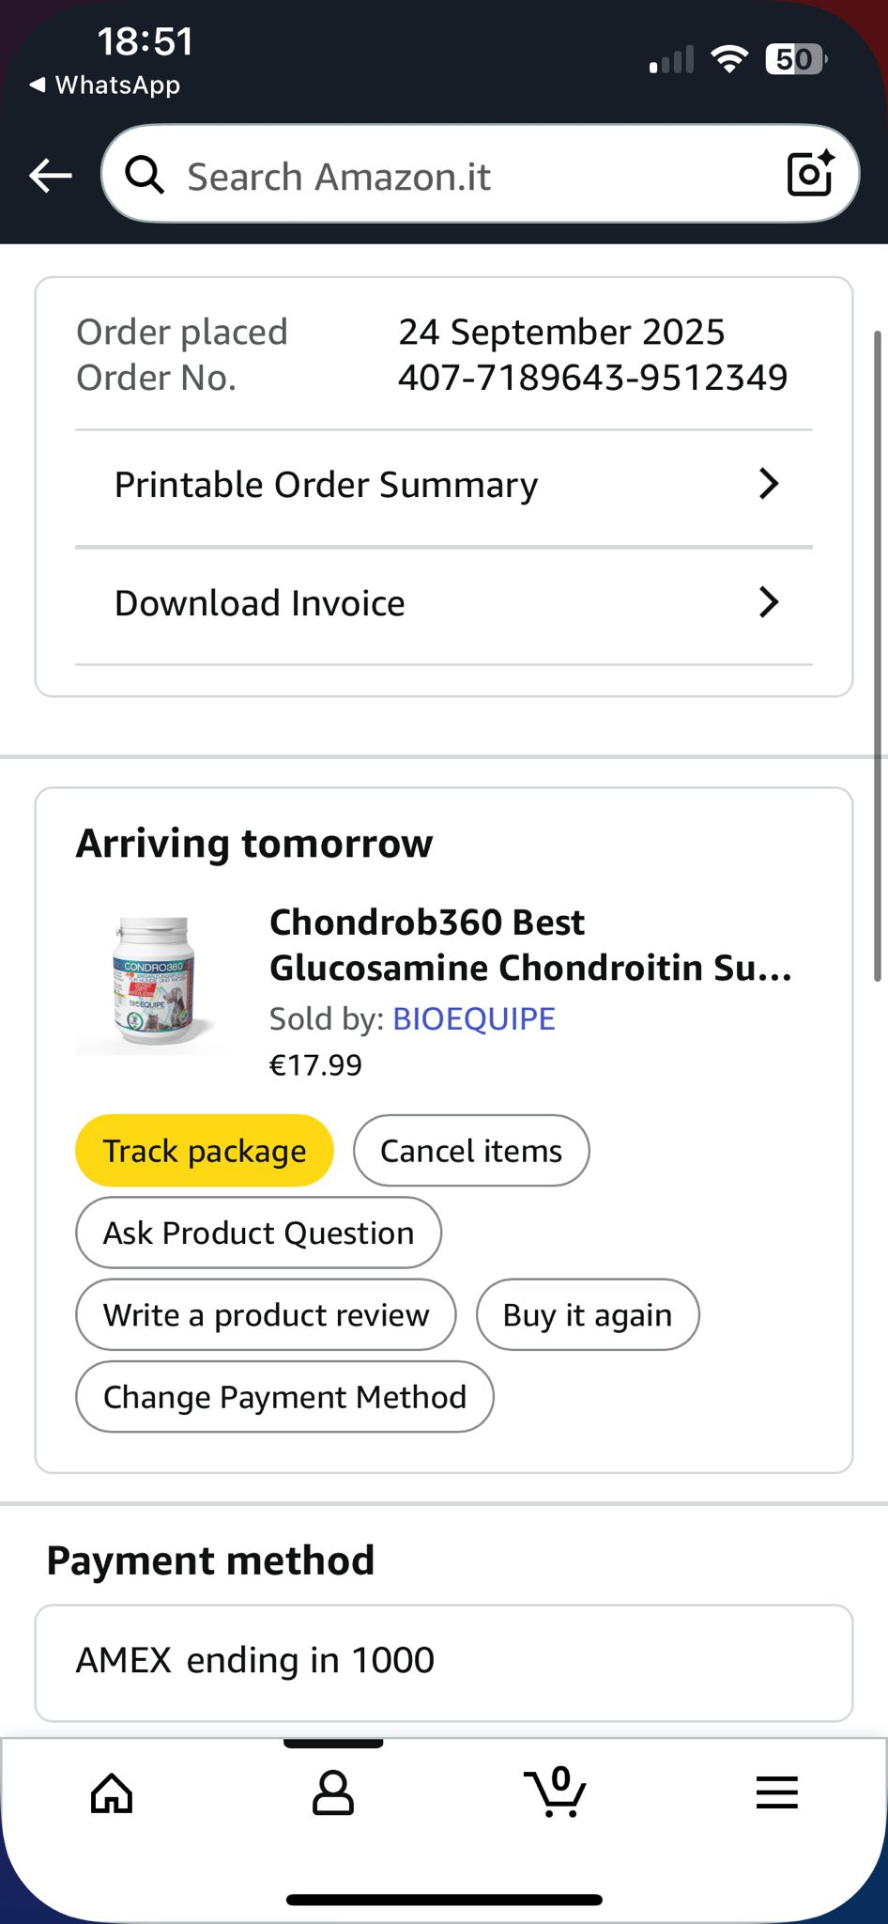Return to WhatsApp via back indicator
The image size is (888, 1924).
pos(104,85)
